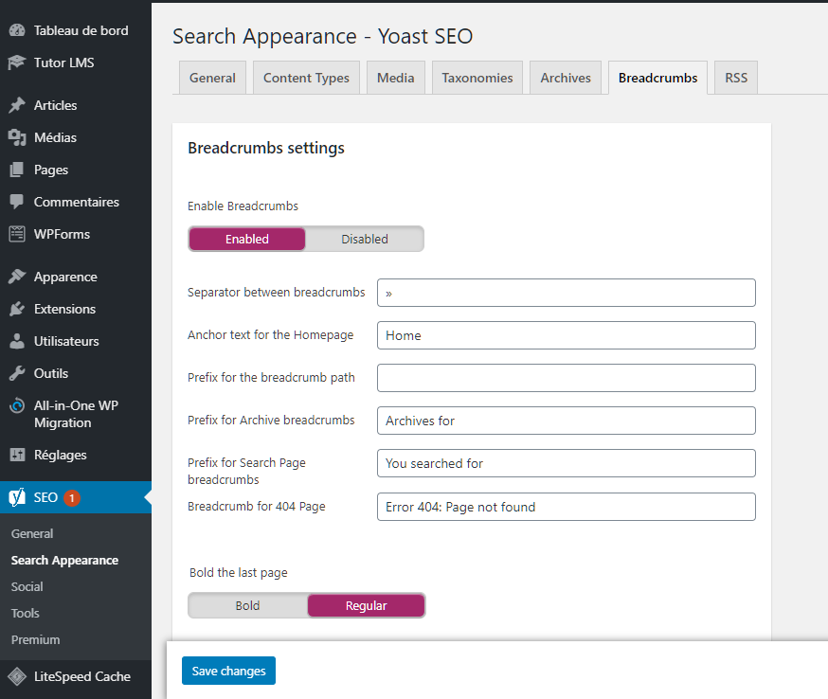Open WPForms from its sidebar icon
Image resolution: width=828 pixels, height=699 pixels.
click(x=19, y=234)
